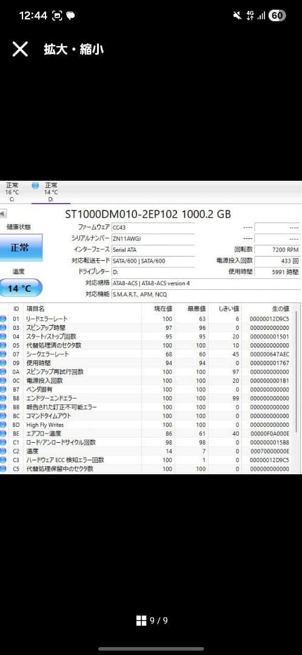Click the disk title ST1000DM010-2EP102 1000.2 GB
302x655 pixels.
coord(148,214)
